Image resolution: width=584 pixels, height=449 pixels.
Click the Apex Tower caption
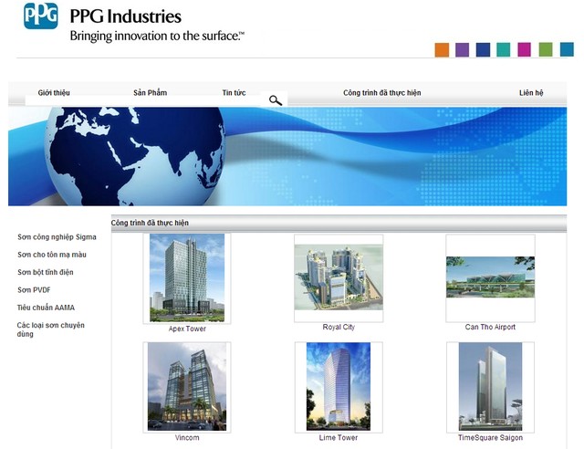(x=187, y=329)
